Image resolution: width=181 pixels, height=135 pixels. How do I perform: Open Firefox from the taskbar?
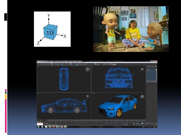tap(54, 127)
